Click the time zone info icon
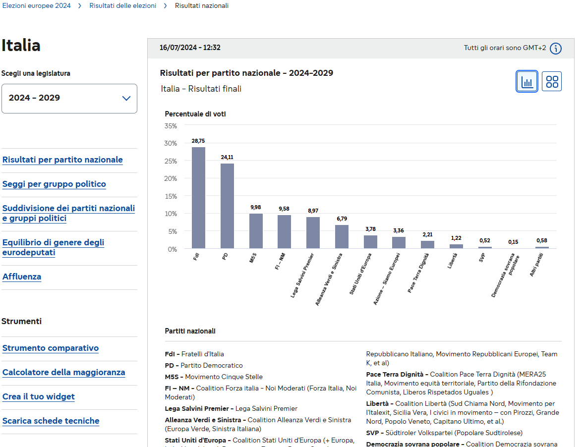Image resolution: width=583 pixels, height=447 pixels. point(556,48)
